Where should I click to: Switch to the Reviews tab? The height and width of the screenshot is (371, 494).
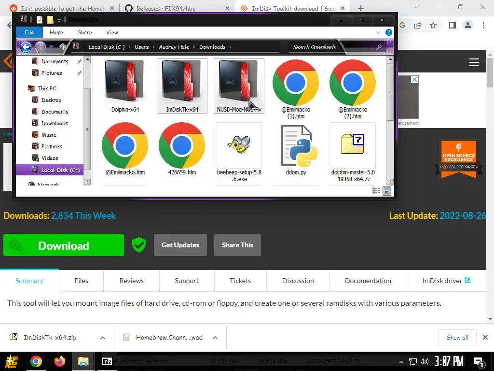pos(131,281)
